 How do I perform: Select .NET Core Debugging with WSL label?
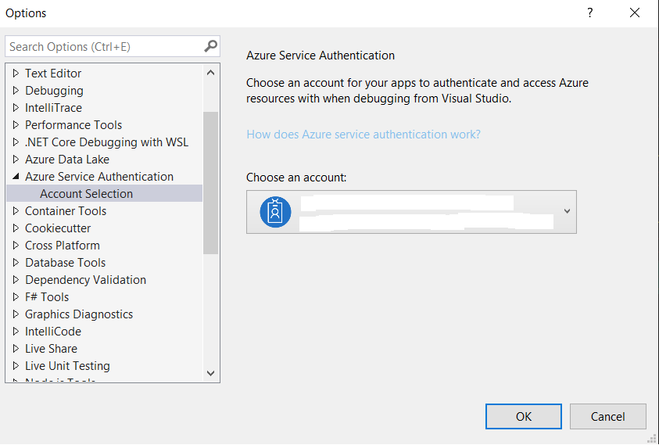point(107,142)
